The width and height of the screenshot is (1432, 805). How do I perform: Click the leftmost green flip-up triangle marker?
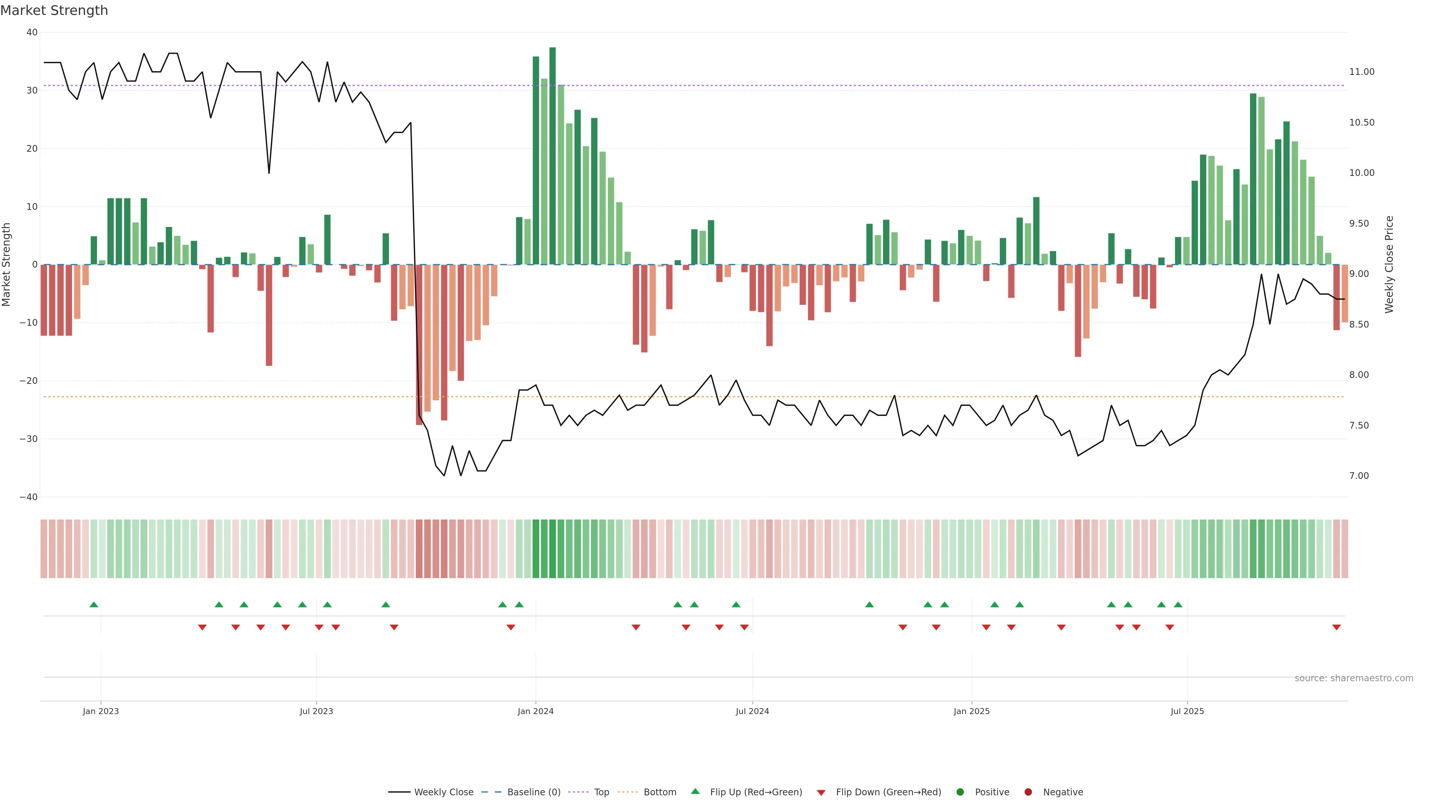[x=93, y=604]
